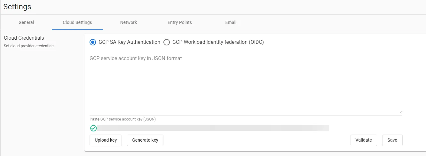Click the 'GCP SA Key Authentication' label text
Viewport: 426px width, 156px height.
130,42
